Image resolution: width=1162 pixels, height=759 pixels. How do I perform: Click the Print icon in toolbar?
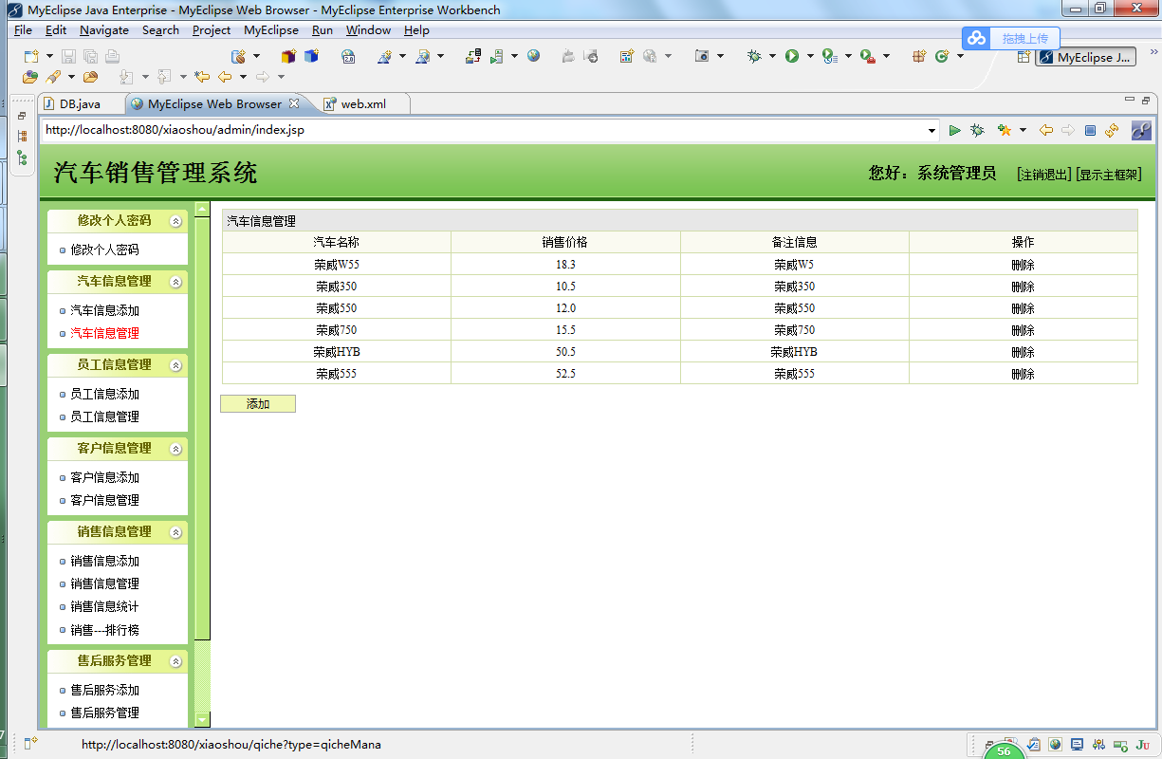point(111,57)
